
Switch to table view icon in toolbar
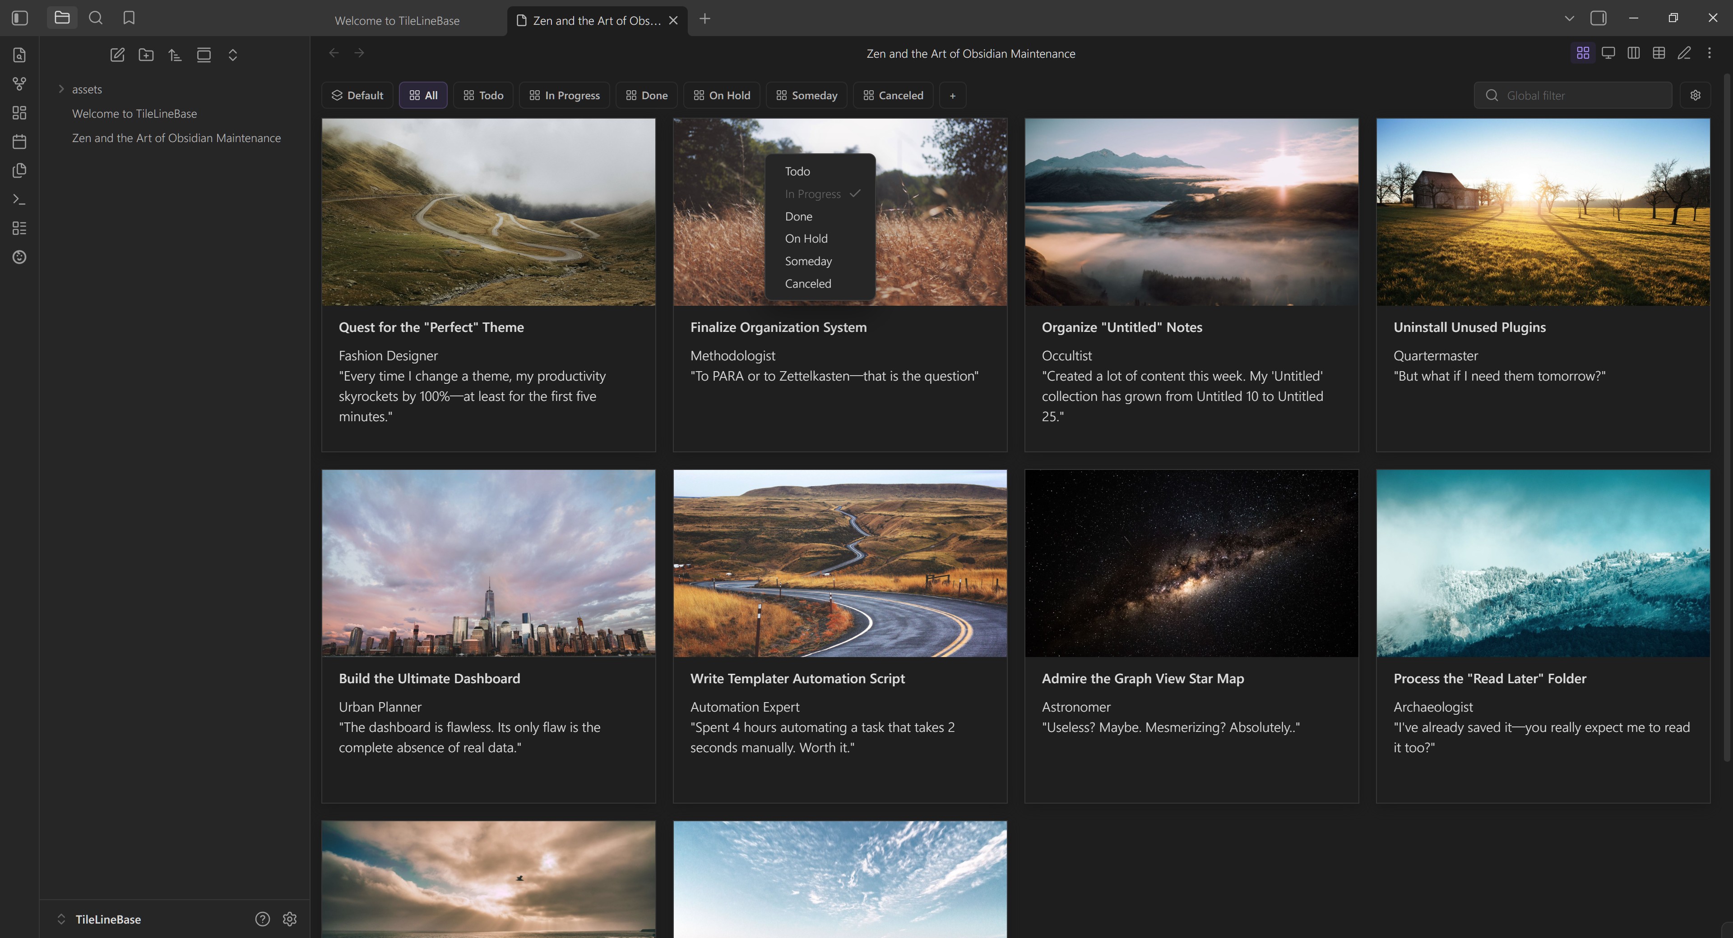point(1659,52)
